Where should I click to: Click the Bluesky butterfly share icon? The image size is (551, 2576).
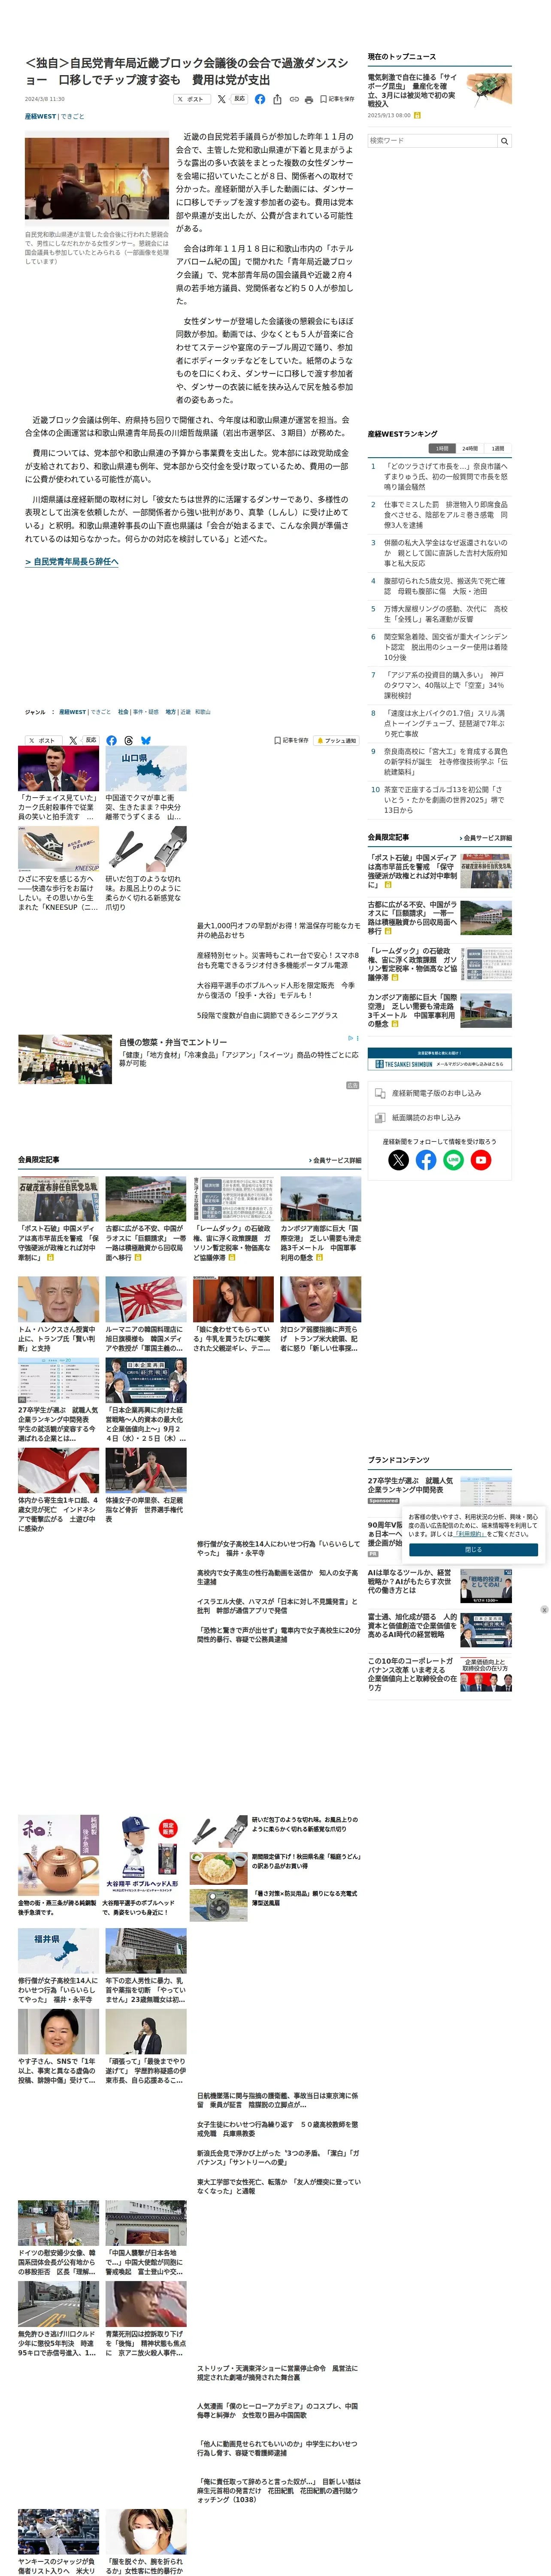tap(146, 741)
